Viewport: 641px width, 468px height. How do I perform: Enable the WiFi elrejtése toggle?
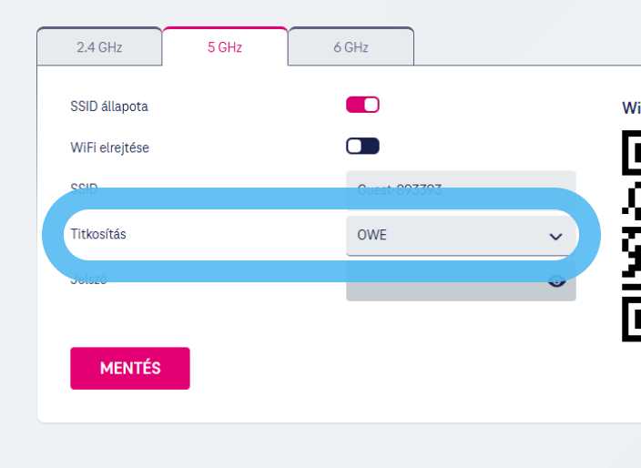click(362, 146)
